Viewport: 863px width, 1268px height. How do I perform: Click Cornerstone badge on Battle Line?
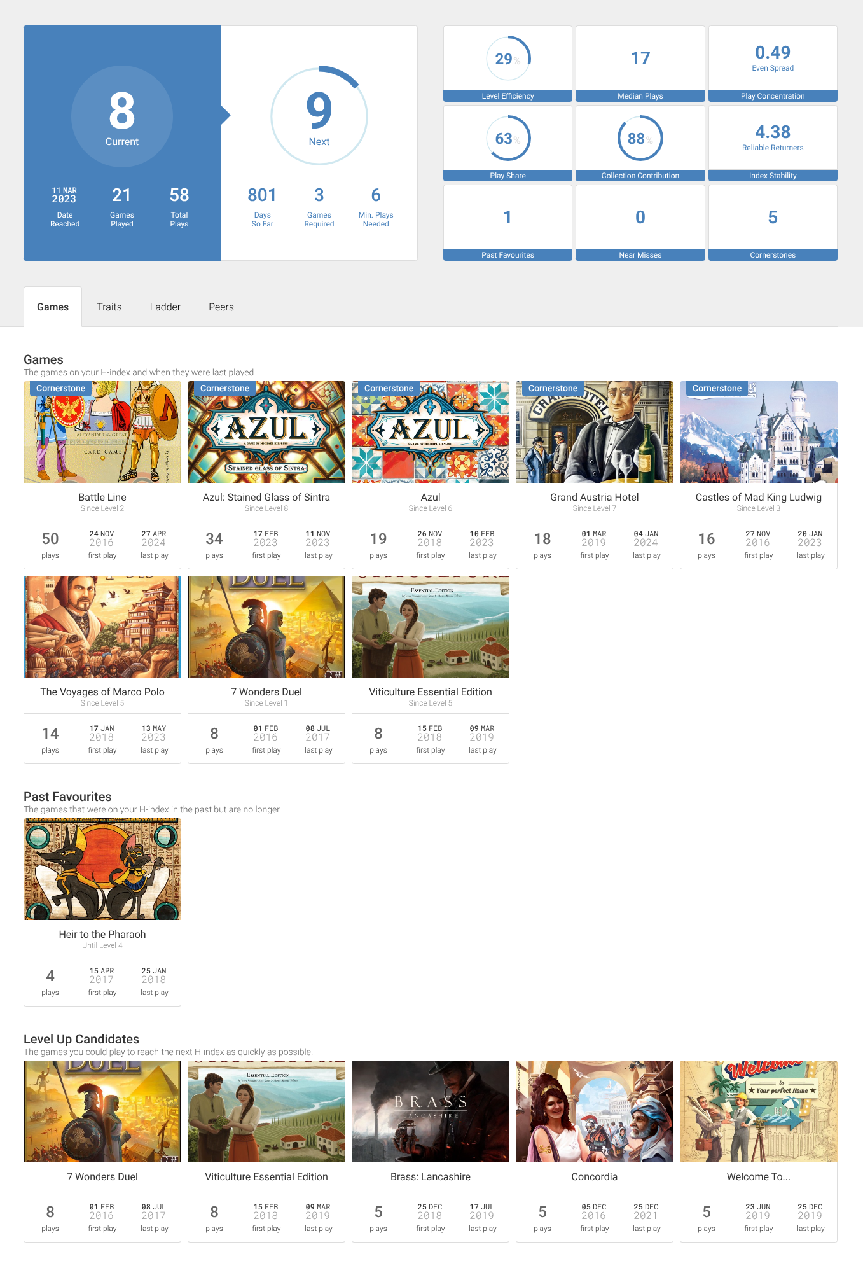click(61, 388)
